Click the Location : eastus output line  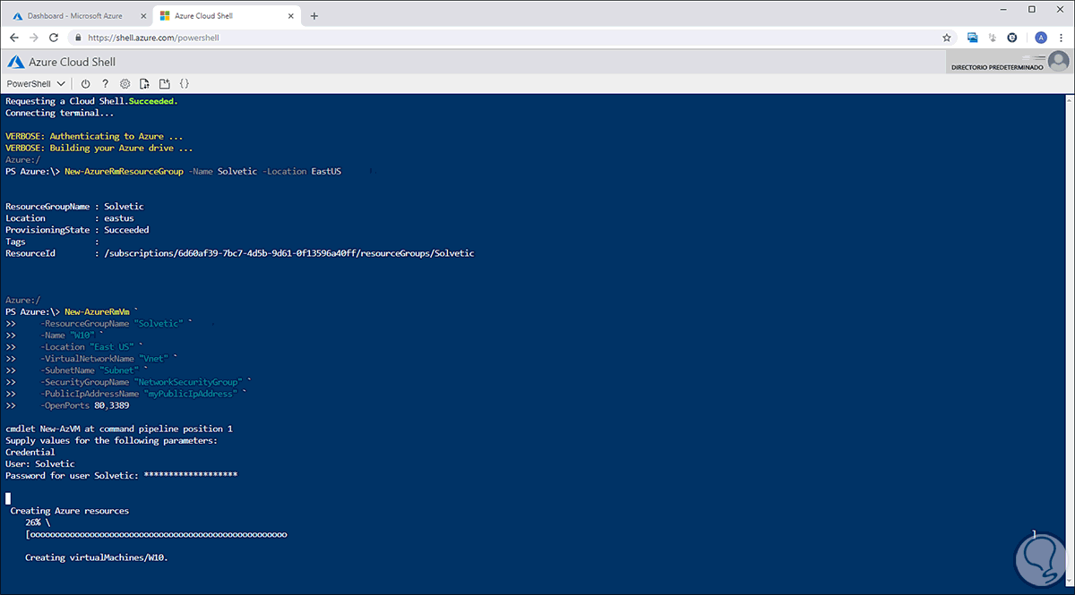coord(69,218)
